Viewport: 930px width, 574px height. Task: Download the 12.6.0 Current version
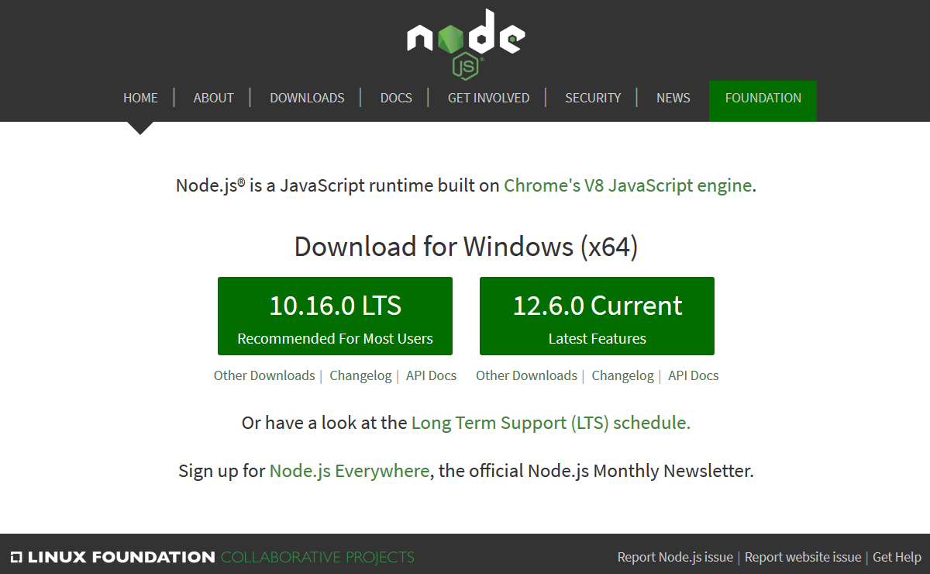[597, 316]
